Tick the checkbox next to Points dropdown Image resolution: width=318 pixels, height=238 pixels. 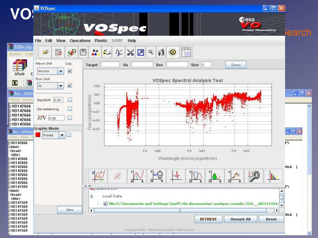tap(69, 135)
